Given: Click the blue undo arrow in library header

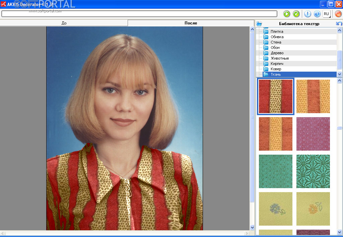Looking at the screenshot, I should click(x=339, y=23).
